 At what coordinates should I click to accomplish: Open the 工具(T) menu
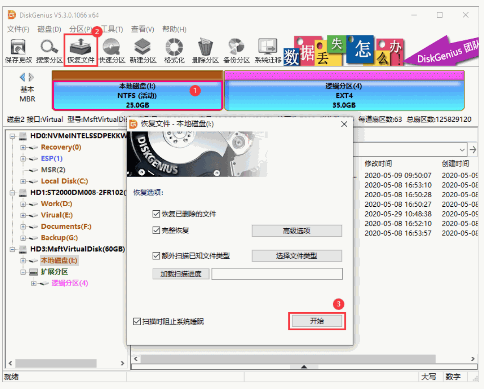(112, 29)
